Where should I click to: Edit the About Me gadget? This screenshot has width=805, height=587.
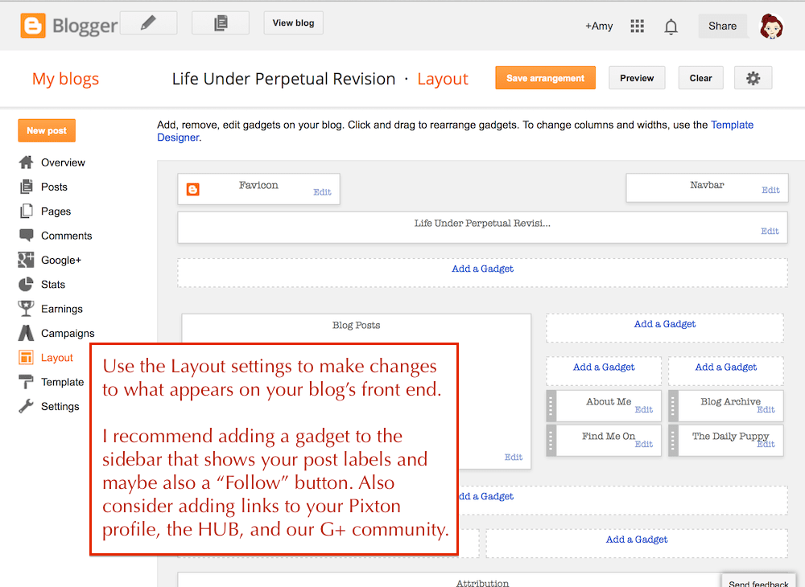pos(644,409)
